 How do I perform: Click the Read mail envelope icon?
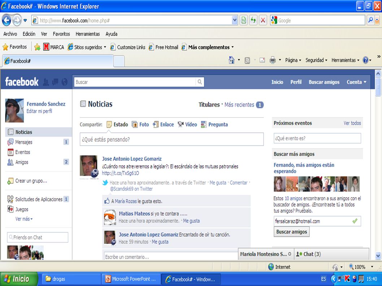262,60
